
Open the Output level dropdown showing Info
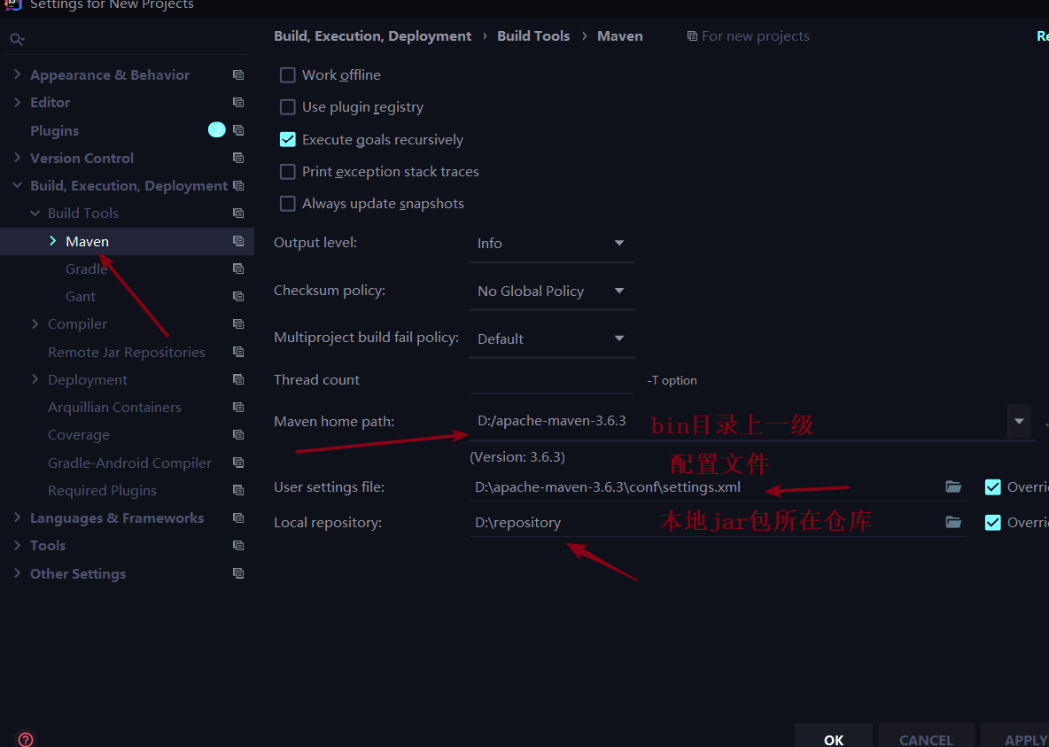coord(552,243)
